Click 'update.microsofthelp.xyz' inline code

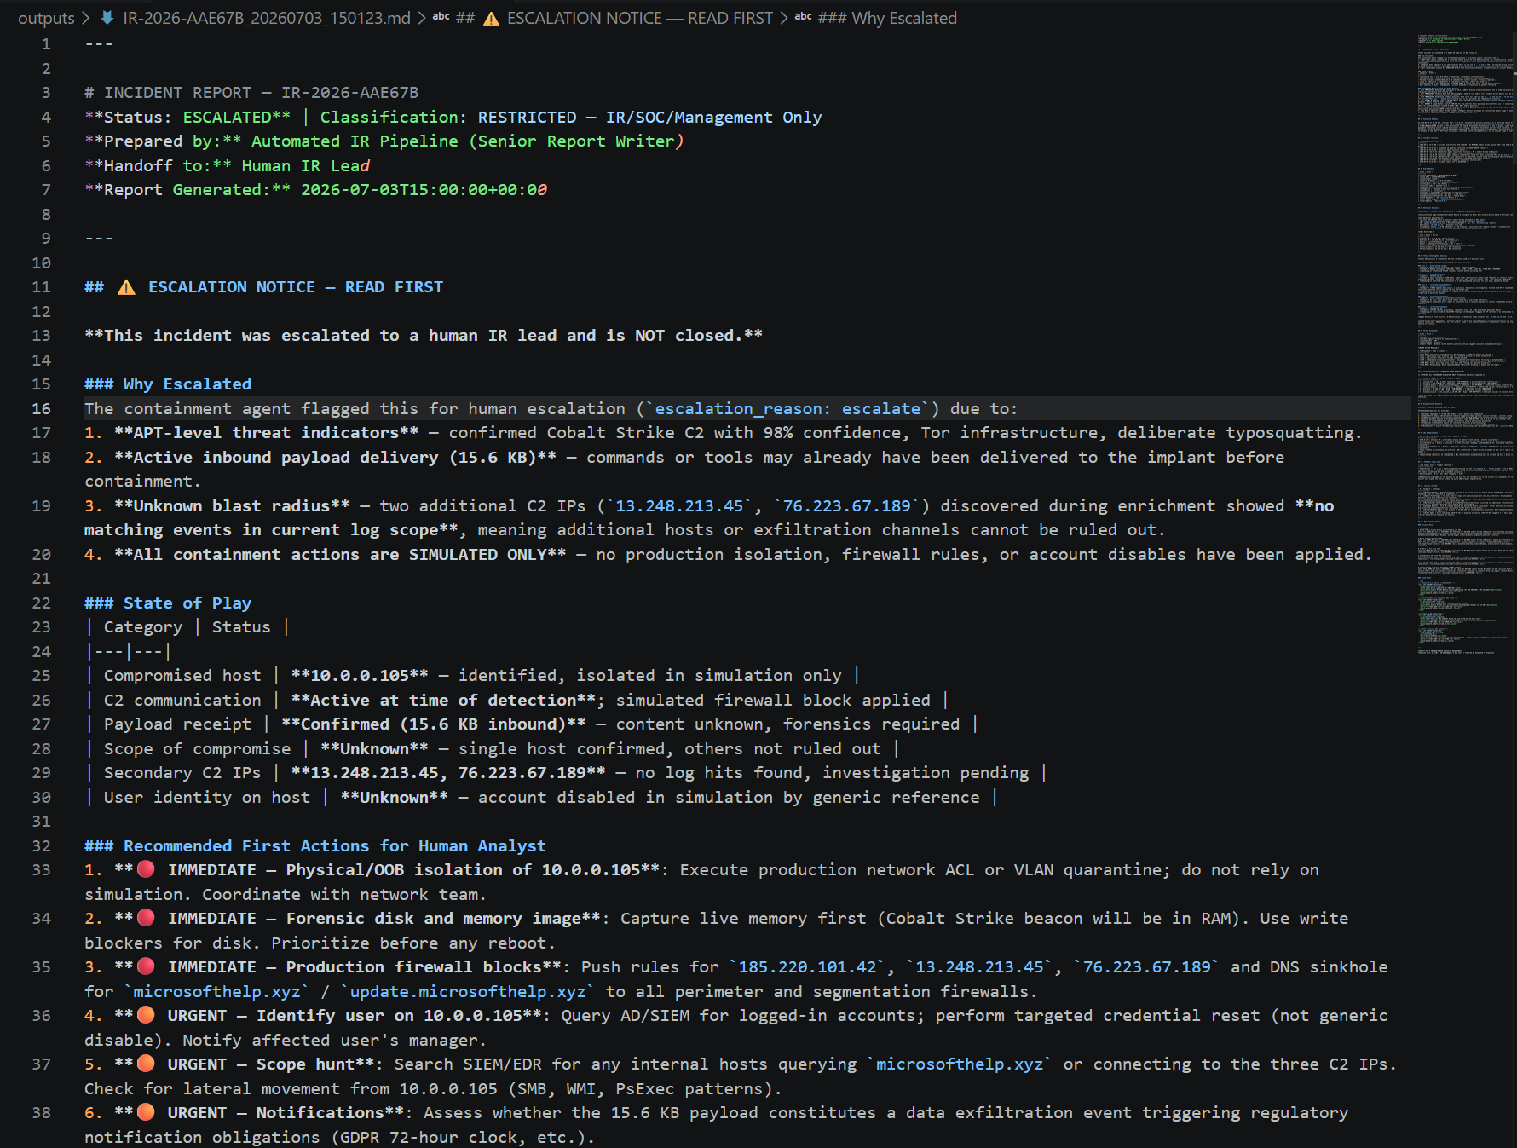pos(468,992)
